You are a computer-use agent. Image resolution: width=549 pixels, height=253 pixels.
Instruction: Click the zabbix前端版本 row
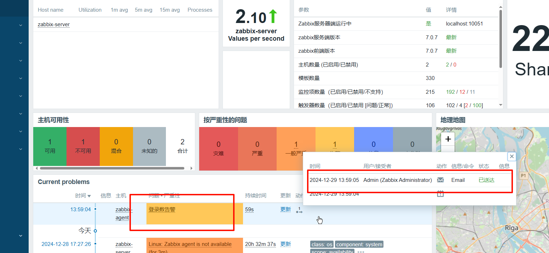(396, 51)
